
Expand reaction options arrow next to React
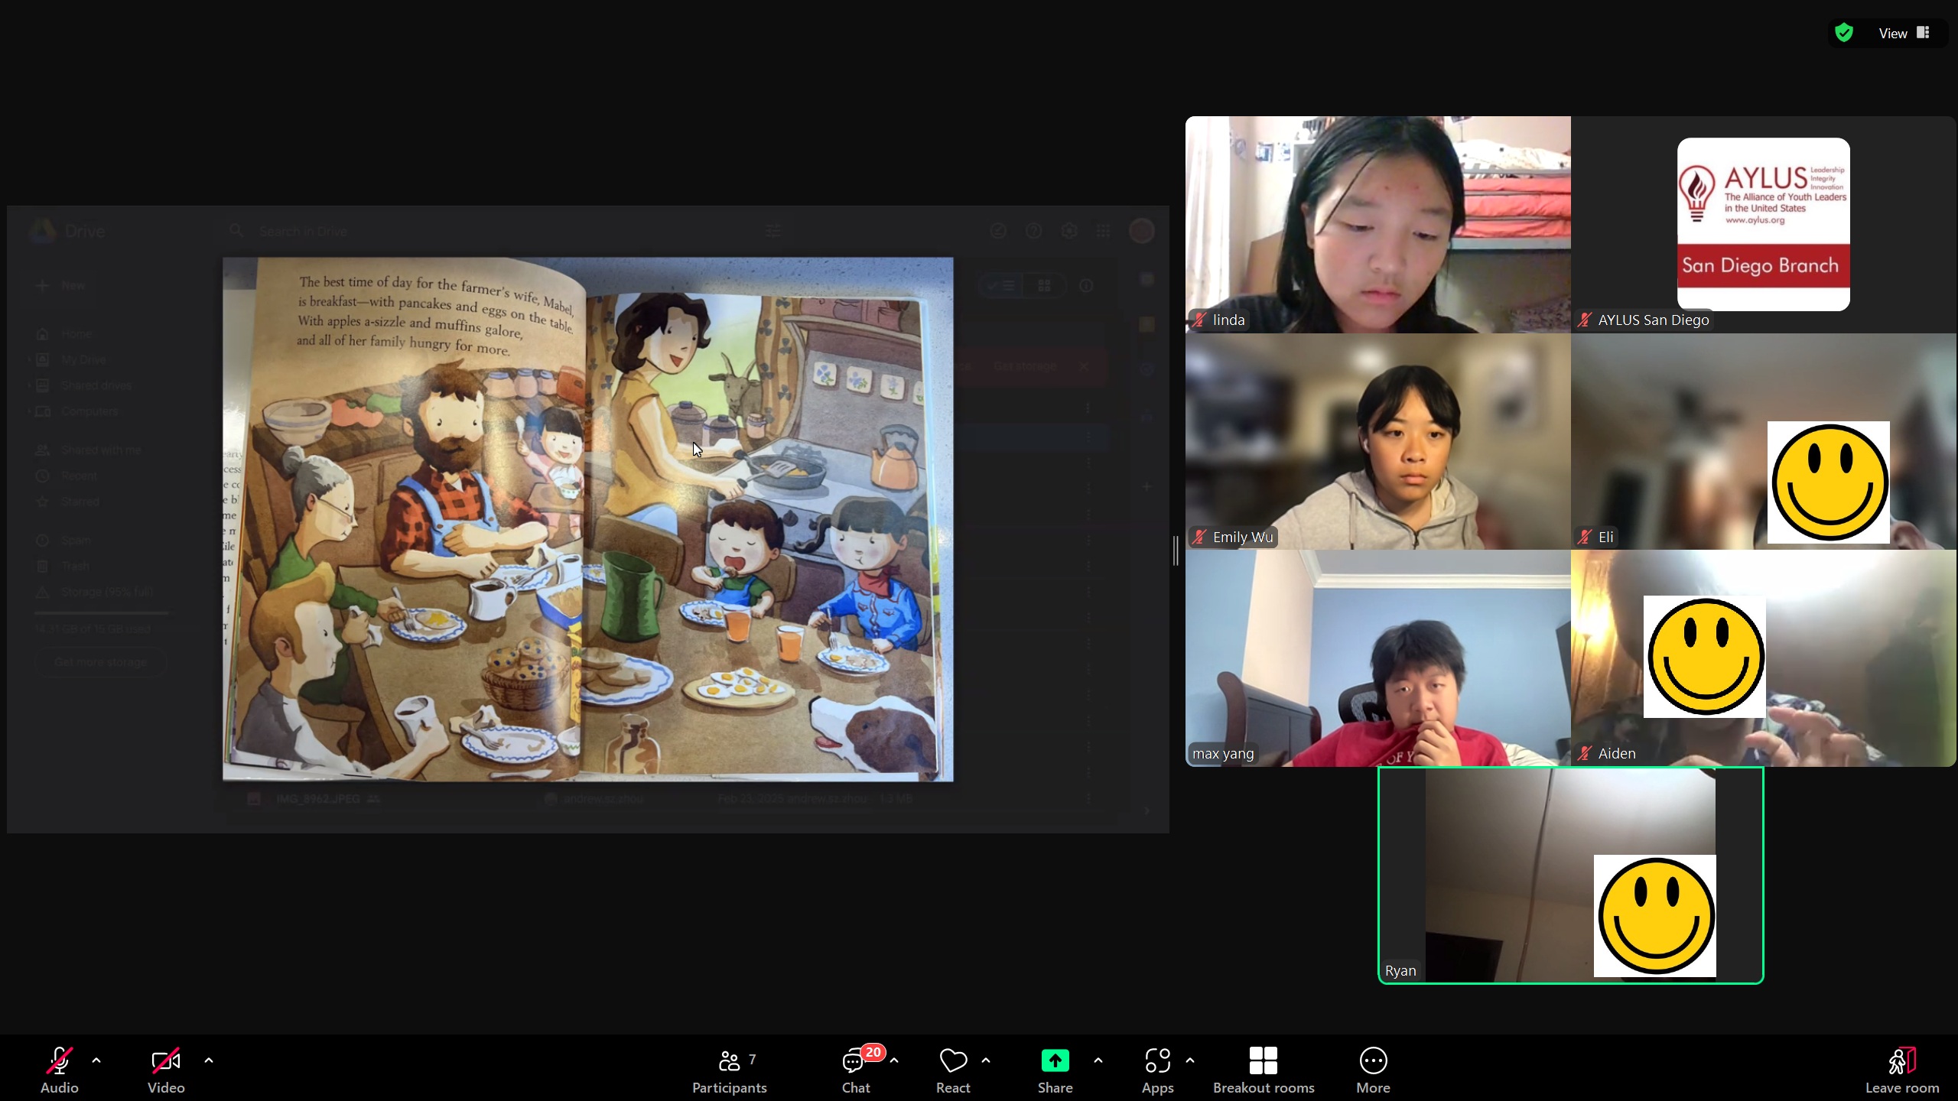coord(986,1060)
